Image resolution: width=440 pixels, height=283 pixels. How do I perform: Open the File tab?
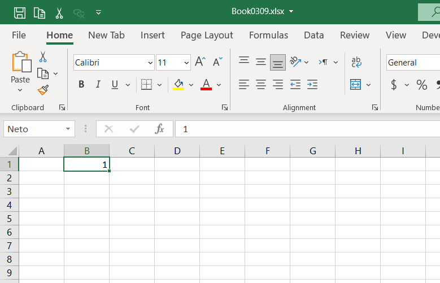coord(19,35)
